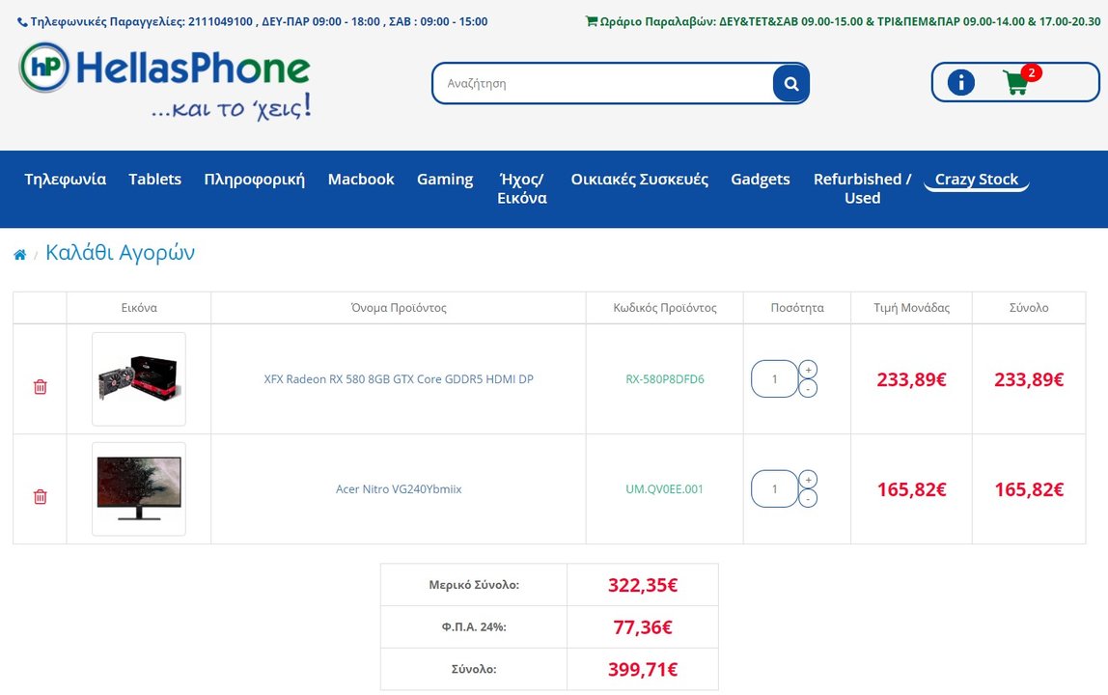This screenshot has width=1108, height=695.
Task: Click the Acer Nitro monitor thumbnail
Action: [x=139, y=489]
